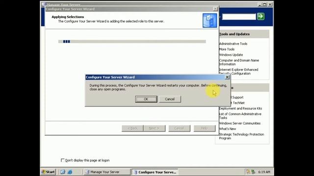314x176 pixels.
Task: Switch to Manage Your Server taskbar button
Action: 107,172
